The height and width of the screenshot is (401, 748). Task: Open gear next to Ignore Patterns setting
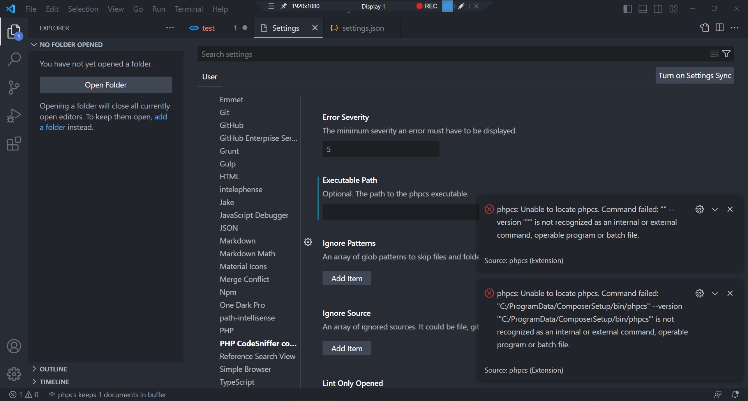tap(308, 242)
